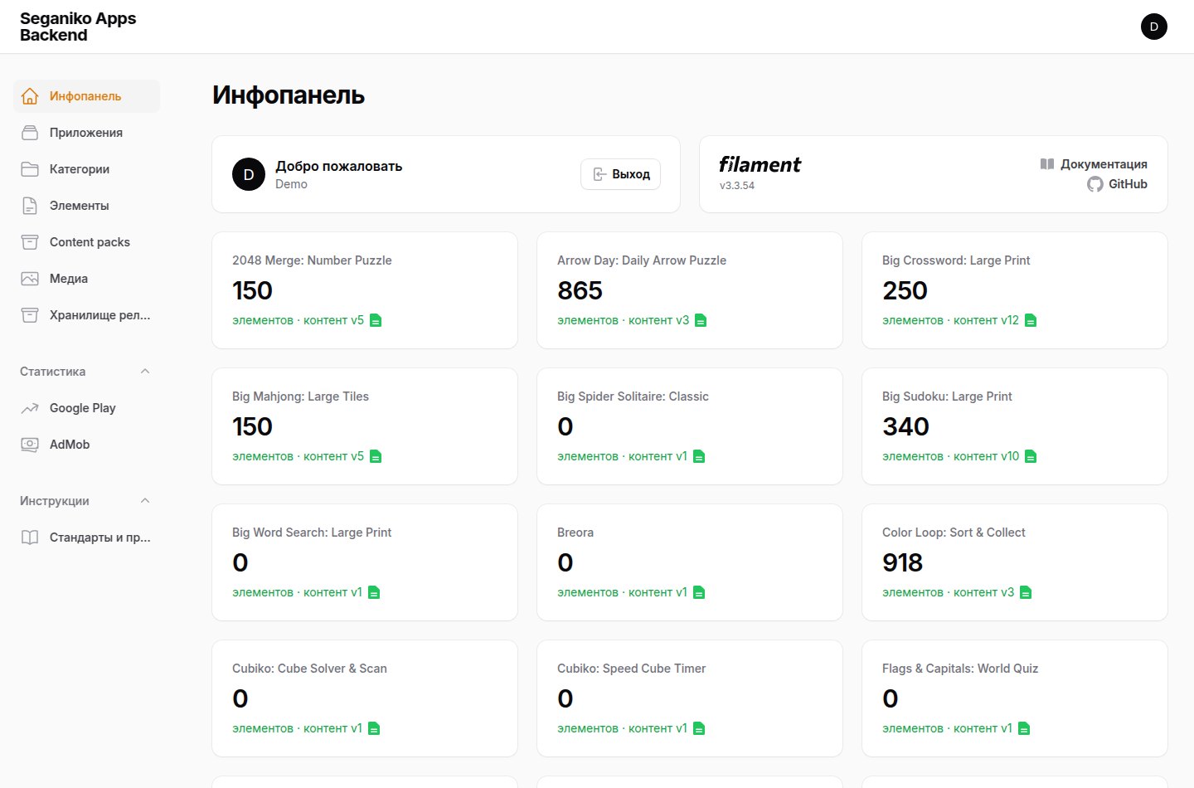Open the Инфопанель page
Screen dimensions: 1194x788
tap(86, 96)
